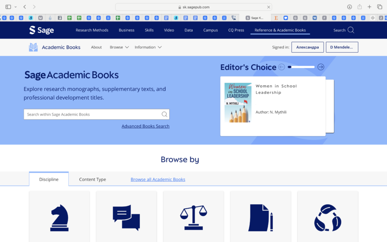
Task: Expand the sidebar chevron menu in Safari
Action: tap(15, 7)
